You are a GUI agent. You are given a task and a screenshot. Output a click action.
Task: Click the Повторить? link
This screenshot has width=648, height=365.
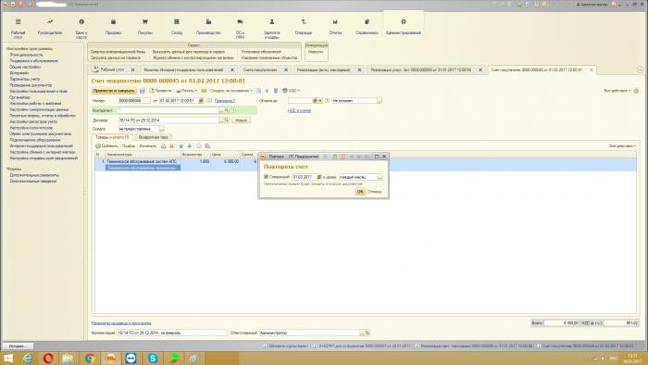[224, 100]
